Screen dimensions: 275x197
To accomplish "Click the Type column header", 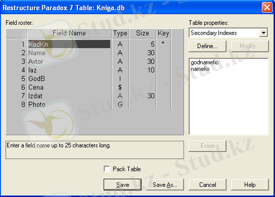I will tap(120, 33).
